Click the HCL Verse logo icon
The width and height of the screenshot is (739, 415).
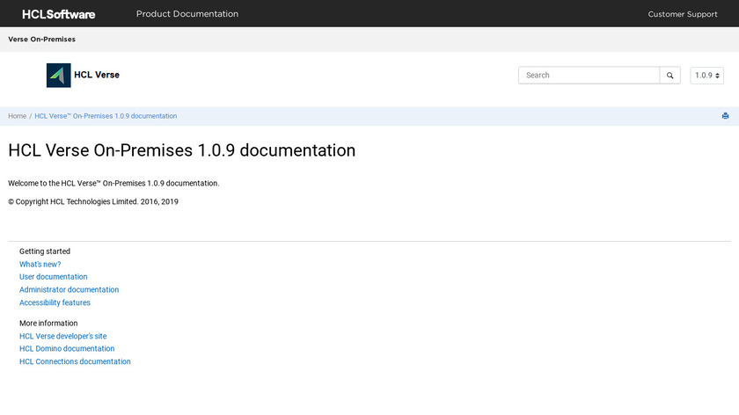coord(59,76)
